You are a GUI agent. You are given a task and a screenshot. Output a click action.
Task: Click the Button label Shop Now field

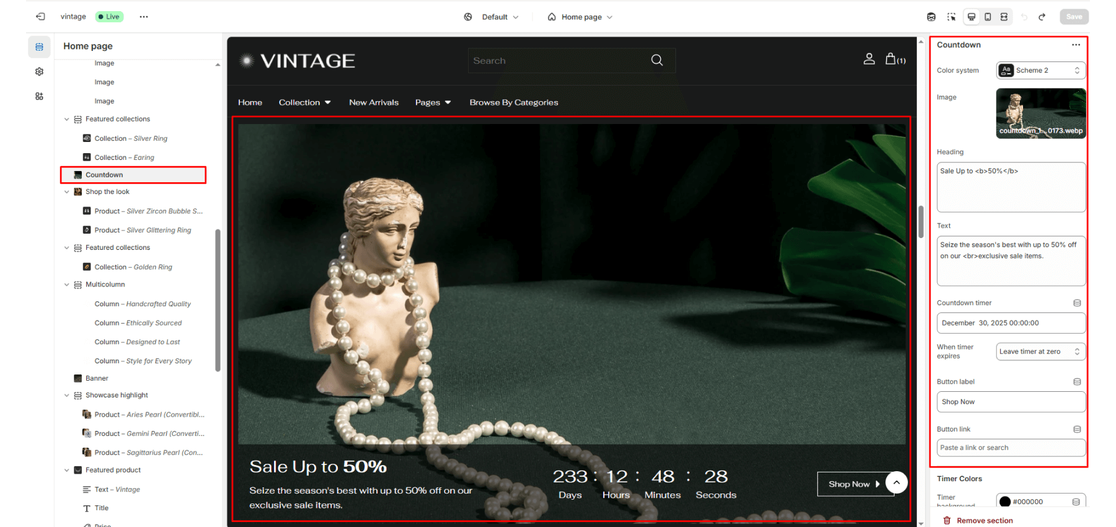tap(1011, 402)
